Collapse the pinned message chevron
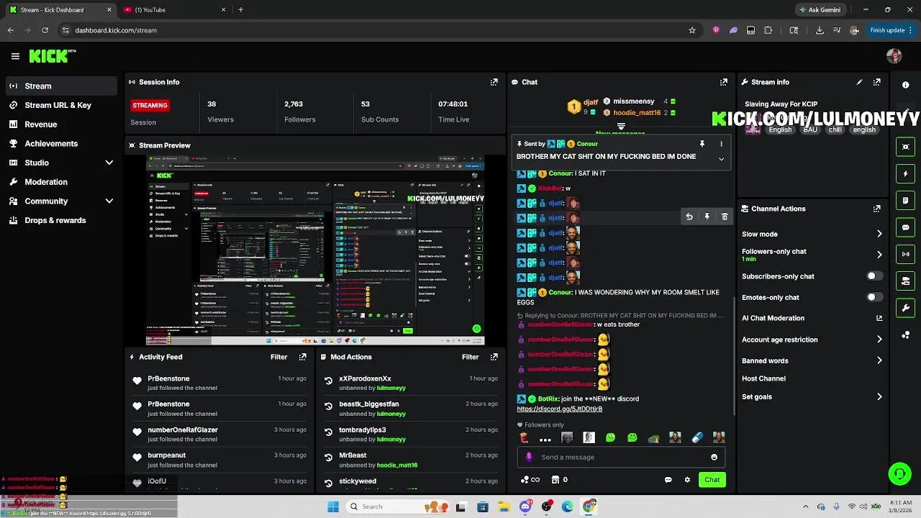921x518 pixels. (721, 159)
